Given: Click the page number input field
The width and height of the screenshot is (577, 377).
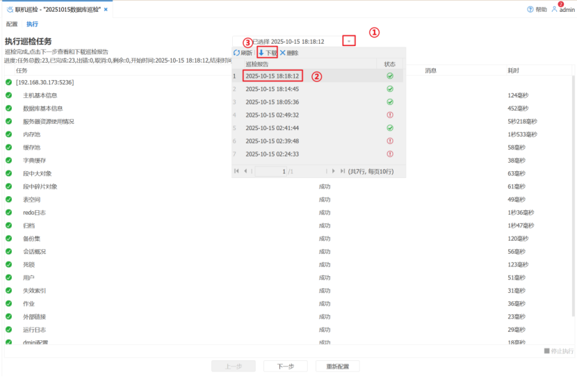Looking at the screenshot, I should tap(271, 171).
